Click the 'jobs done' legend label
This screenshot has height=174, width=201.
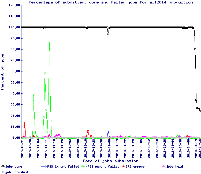[14, 167]
